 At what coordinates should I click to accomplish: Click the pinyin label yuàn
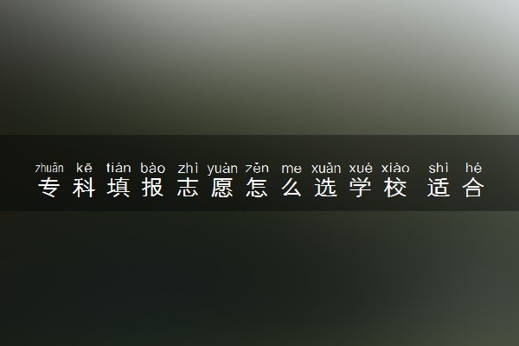pyautogui.click(x=222, y=169)
